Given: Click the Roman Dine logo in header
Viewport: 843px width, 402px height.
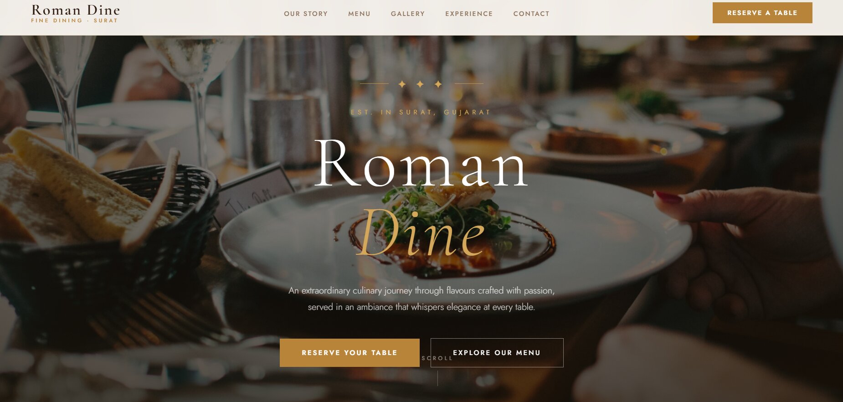Looking at the screenshot, I should coord(75,13).
